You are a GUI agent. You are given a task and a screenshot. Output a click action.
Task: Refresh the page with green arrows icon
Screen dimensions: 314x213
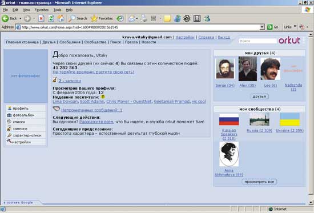click(51, 19)
